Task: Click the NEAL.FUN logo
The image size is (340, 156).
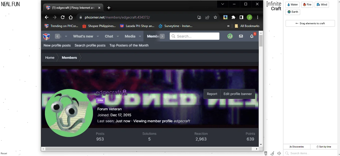Action: click(x=11, y=4)
